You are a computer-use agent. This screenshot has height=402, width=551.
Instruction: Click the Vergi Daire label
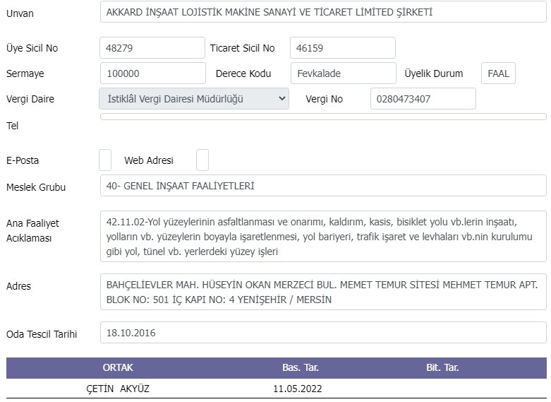(30, 99)
